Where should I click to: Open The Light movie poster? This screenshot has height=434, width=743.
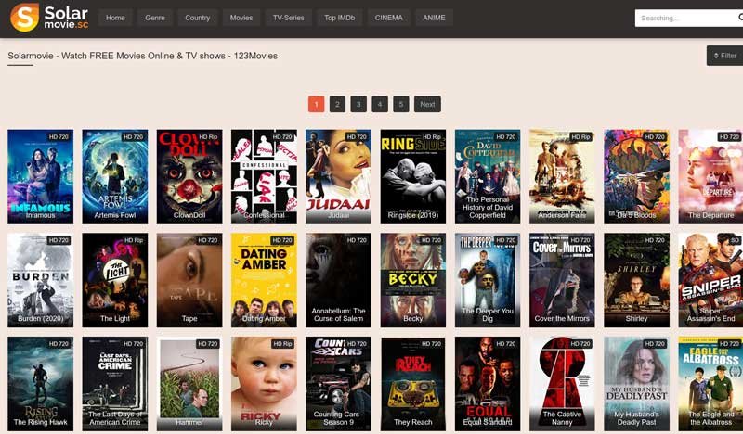point(114,280)
